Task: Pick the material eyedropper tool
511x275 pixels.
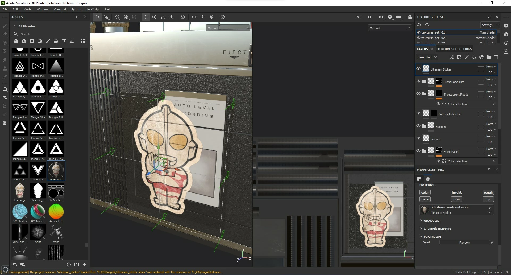Action: (5, 77)
